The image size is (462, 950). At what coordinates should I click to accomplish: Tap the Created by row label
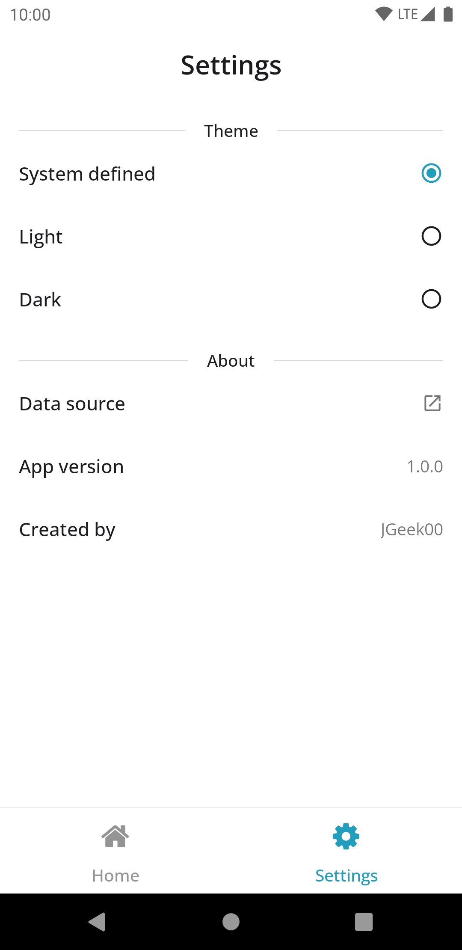[67, 530]
